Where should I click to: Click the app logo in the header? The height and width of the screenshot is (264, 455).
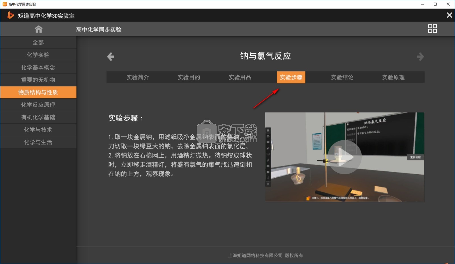[x=10, y=15]
